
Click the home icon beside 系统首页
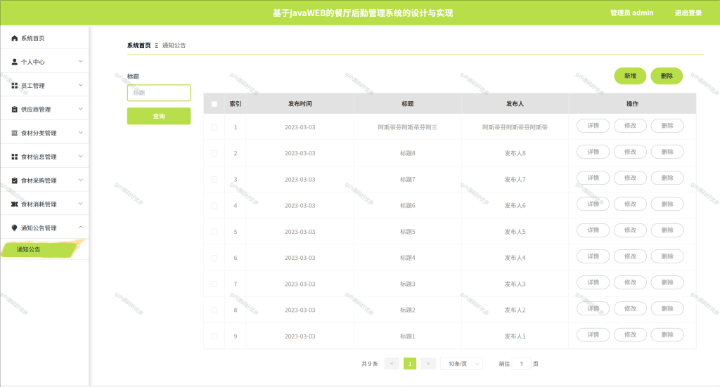point(14,38)
